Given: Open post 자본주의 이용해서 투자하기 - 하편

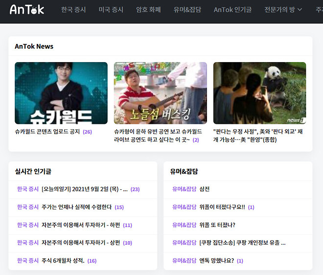Looking at the screenshot, I should 81,225.
